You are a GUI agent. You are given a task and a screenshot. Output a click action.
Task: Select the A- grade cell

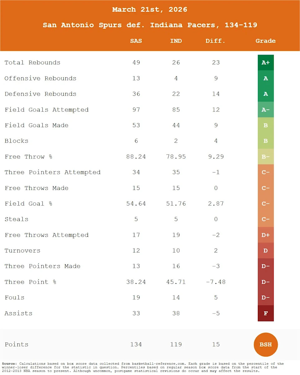click(x=266, y=110)
